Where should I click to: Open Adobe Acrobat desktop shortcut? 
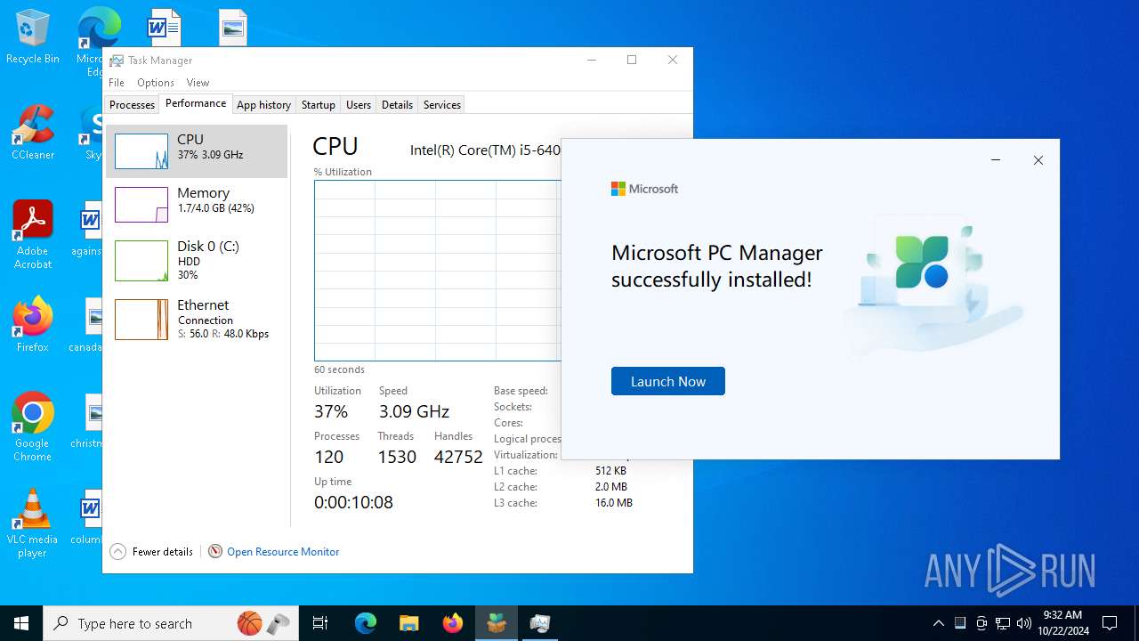(x=33, y=234)
